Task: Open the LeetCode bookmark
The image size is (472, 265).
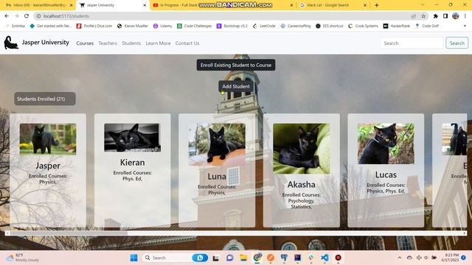Action: 264,26
